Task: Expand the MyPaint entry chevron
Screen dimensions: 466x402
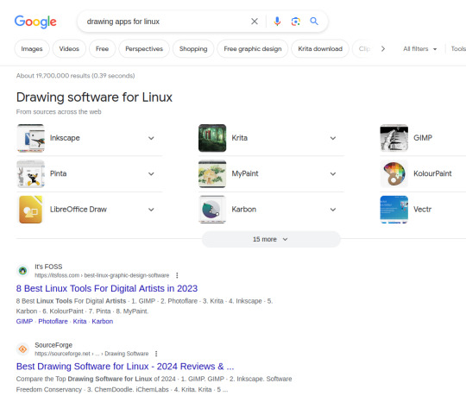Action: click(333, 173)
